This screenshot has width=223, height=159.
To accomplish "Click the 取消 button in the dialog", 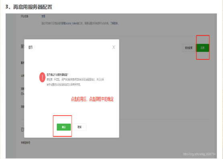I will [80, 127].
